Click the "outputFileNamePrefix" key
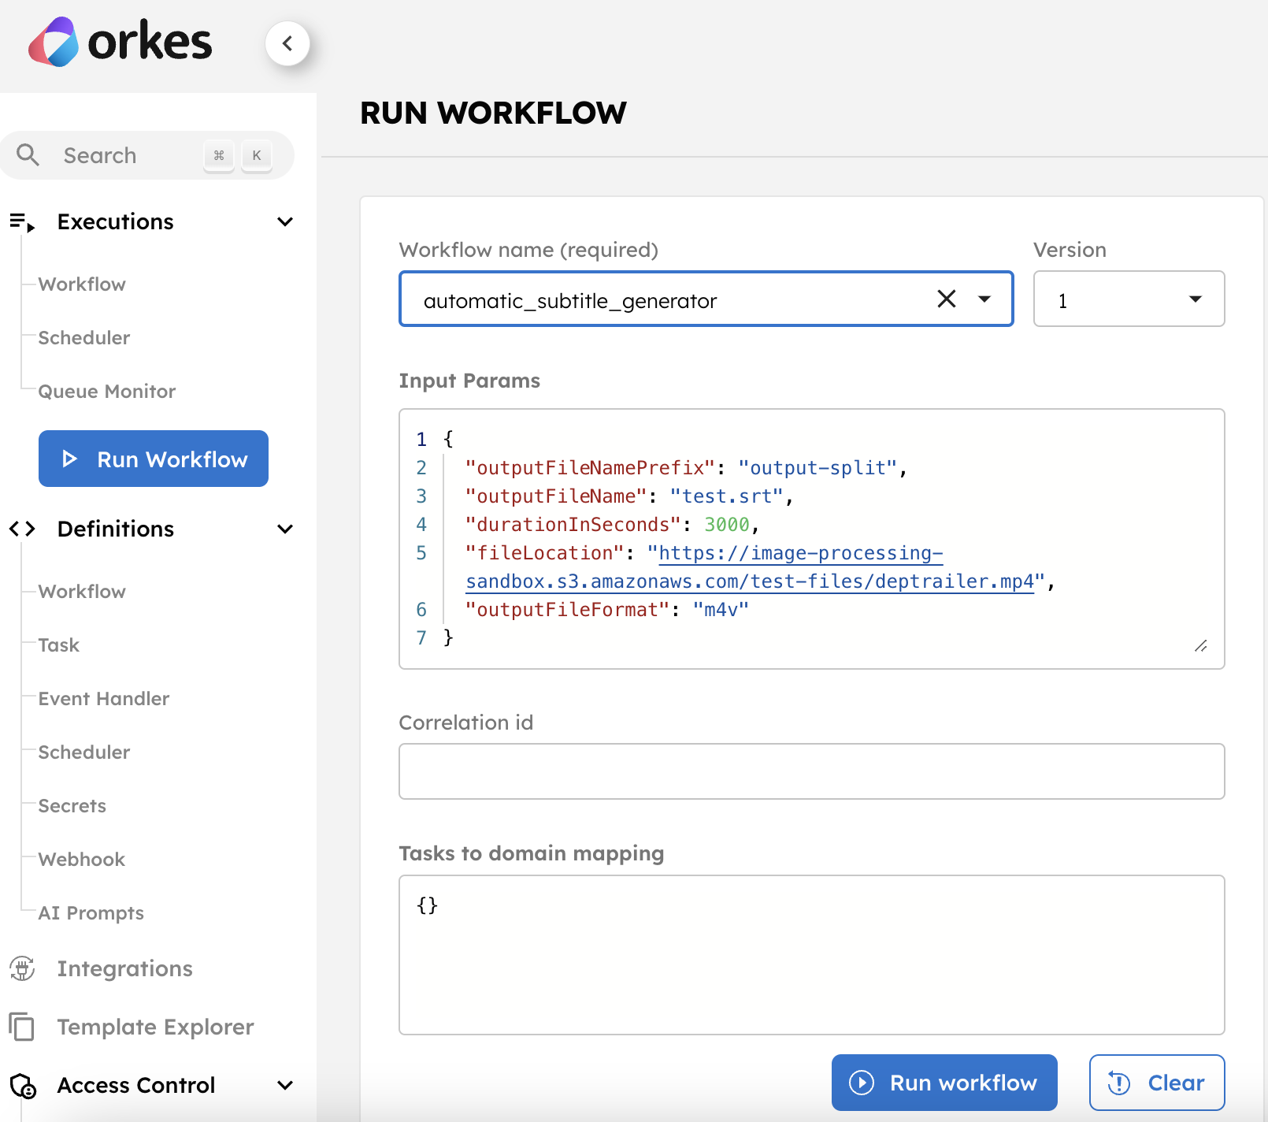 tap(590, 468)
